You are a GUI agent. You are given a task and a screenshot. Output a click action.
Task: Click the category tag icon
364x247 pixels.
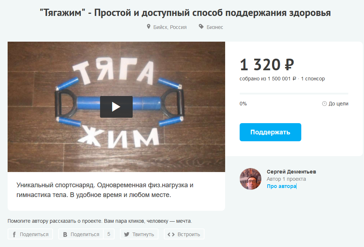click(201, 26)
